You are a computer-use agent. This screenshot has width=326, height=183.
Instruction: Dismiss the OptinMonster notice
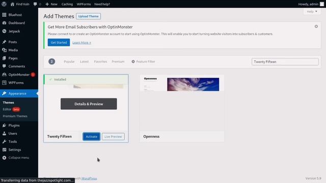pyautogui.click(x=316, y=26)
